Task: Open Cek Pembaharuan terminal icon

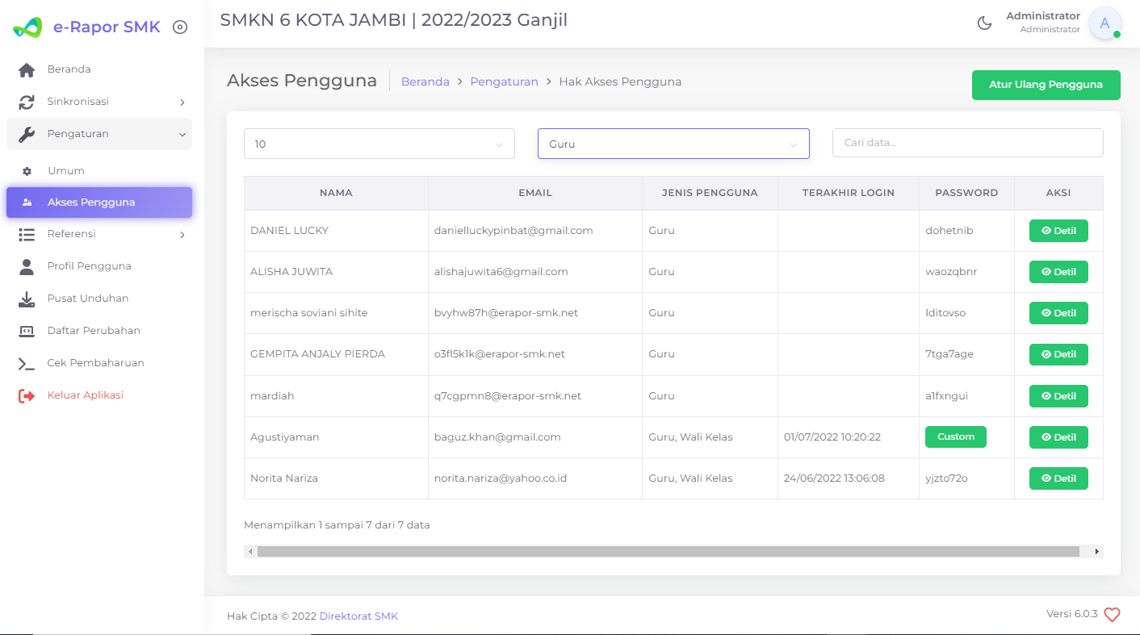Action: 25,362
